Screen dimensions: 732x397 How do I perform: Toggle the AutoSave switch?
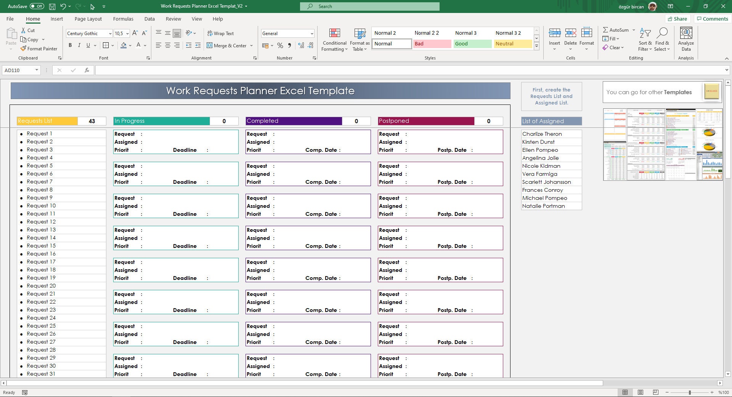(35, 6)
